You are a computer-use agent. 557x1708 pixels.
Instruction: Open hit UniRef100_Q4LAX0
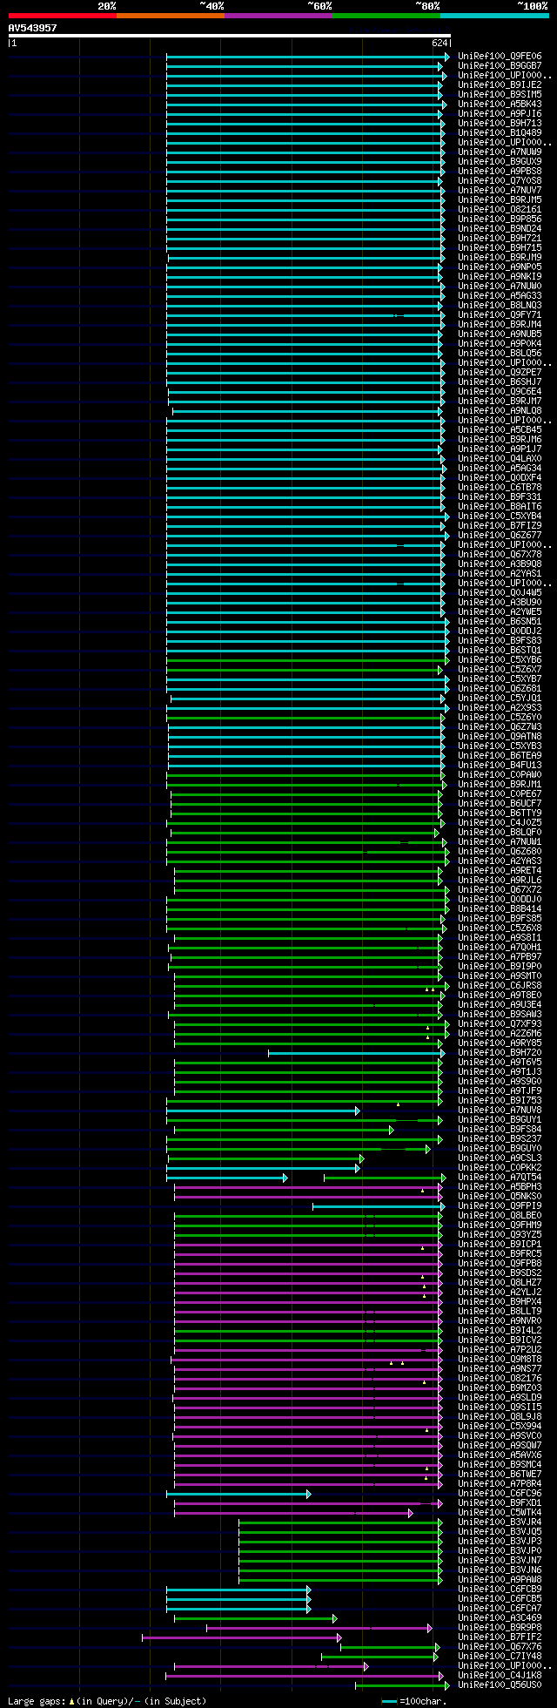[x=500, y=459]
